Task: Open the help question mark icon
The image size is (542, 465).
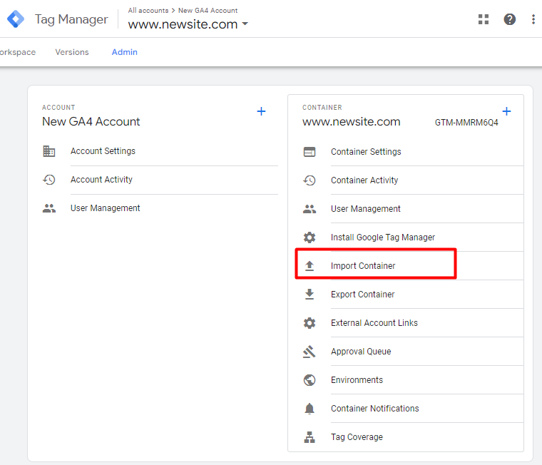Action: pos(509,19)
